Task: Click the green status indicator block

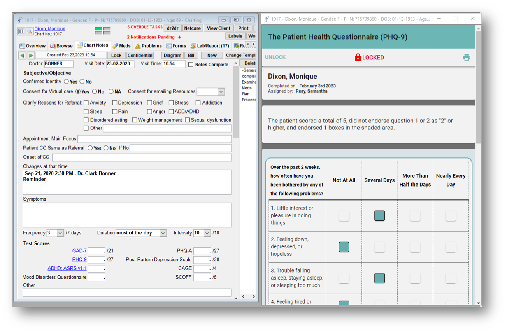Action: (x=98, y=29)
